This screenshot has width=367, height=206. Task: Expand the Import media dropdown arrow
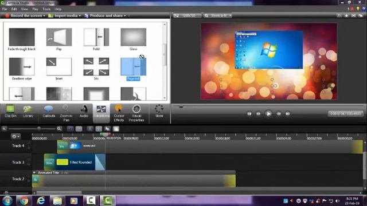point(80,15)
